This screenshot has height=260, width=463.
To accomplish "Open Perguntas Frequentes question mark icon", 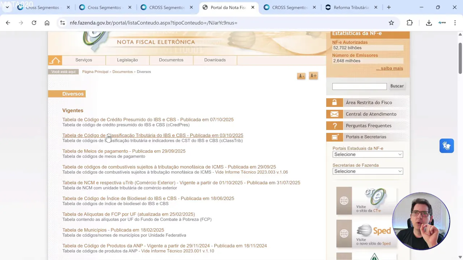I will coord(334,125).
